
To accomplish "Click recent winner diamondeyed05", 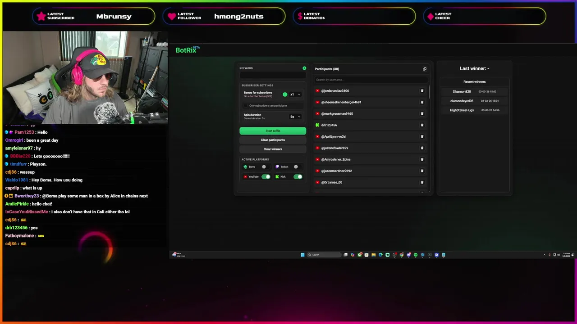I will point(462,101).
